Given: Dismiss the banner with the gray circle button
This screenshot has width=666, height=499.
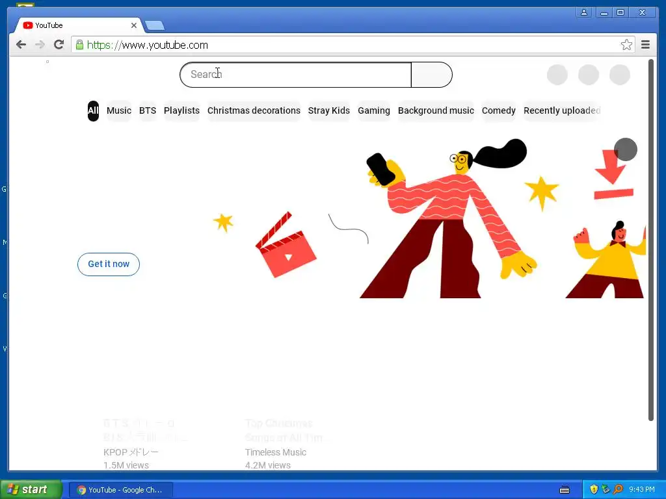Looking at the screenshot, I should click(x=626, y=149).
